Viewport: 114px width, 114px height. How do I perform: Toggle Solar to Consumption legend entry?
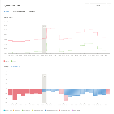click(x=38, y=110)
